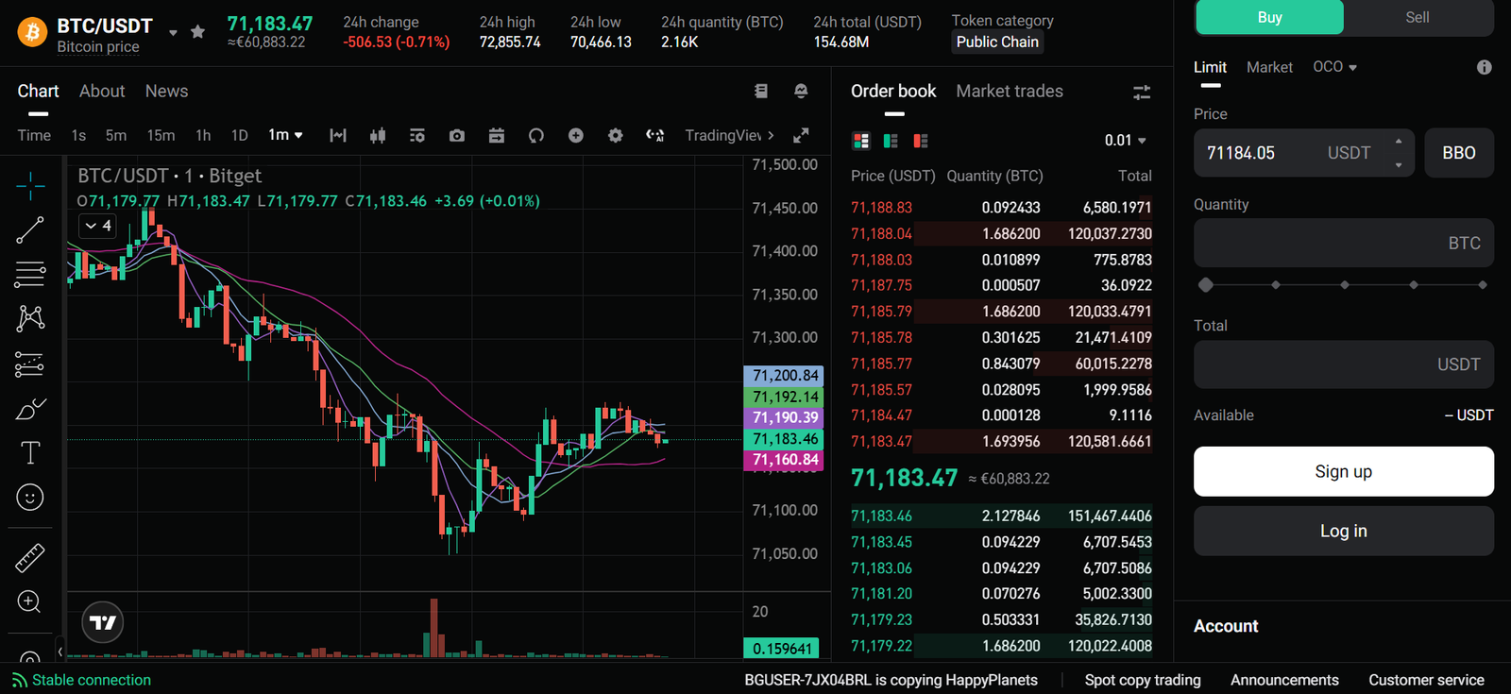
Task: Open the forecasting and measurement position tool
Action: (x=30, y=364)
